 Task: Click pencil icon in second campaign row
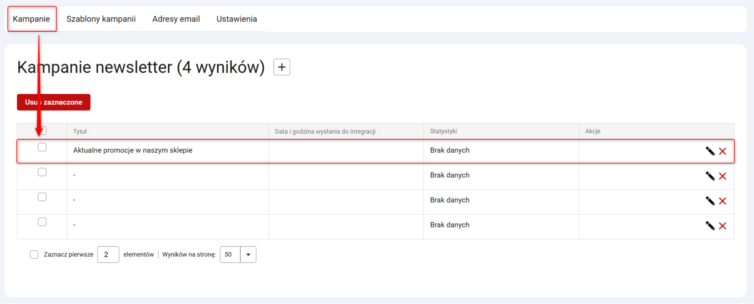coord(710,176)
